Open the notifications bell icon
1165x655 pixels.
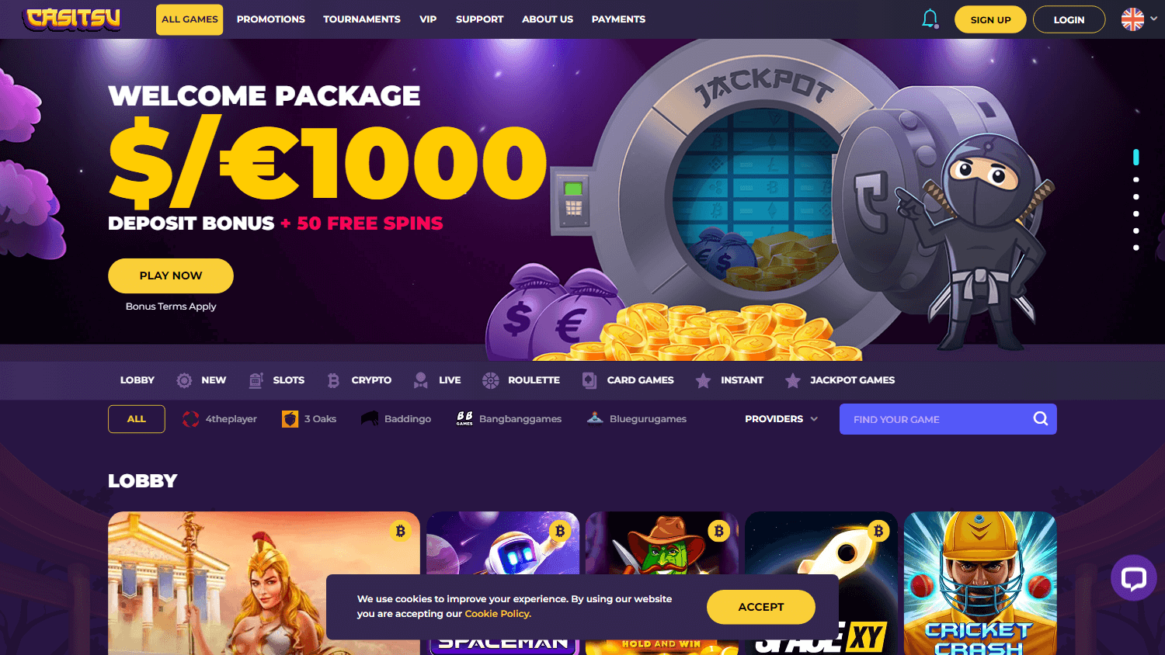pyautogui.click(x=930, y=19)
